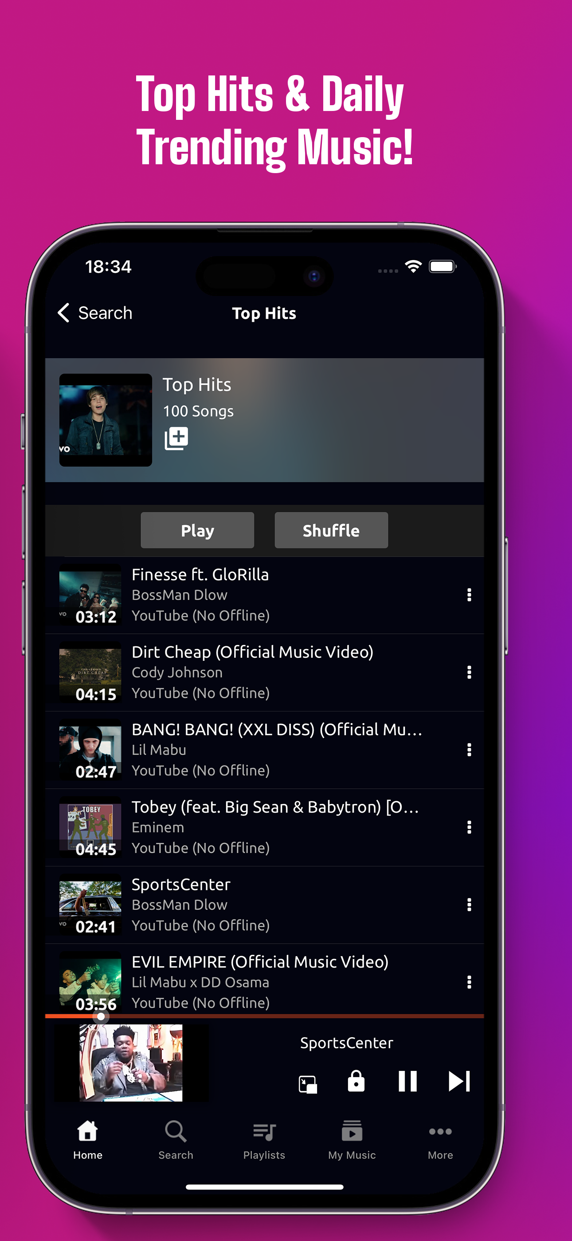The height and width of the screenshot is (1241, 572).
Task: Open options menu for Finesse ft. GloRilla
Action: pyautogui.click(x=469, y=595)
